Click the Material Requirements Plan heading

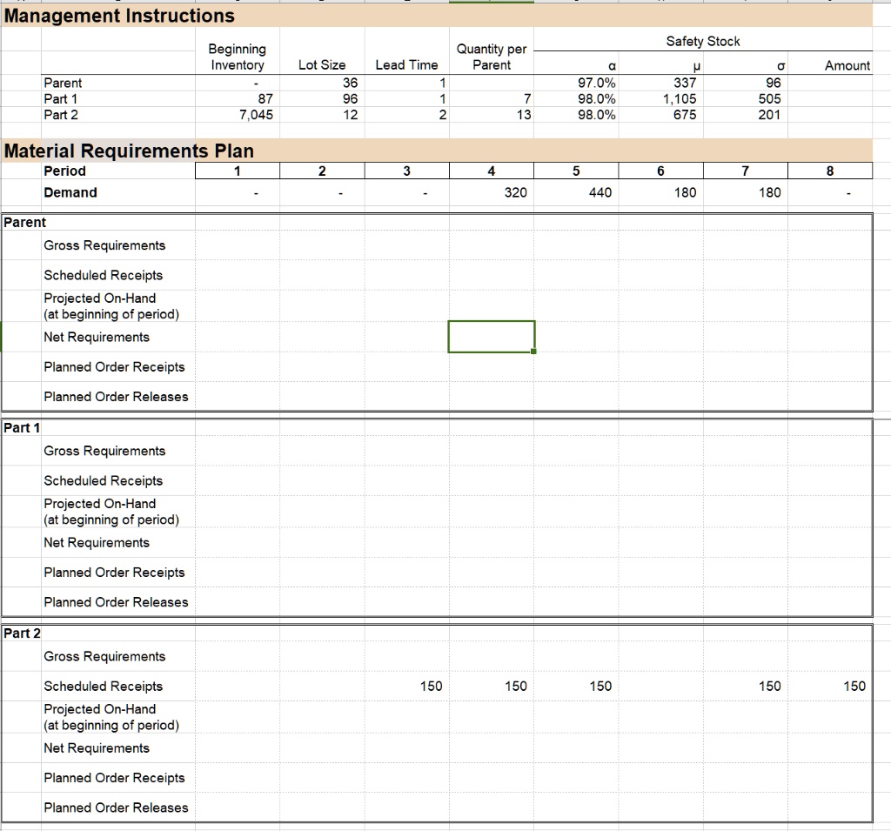(129, 151)
